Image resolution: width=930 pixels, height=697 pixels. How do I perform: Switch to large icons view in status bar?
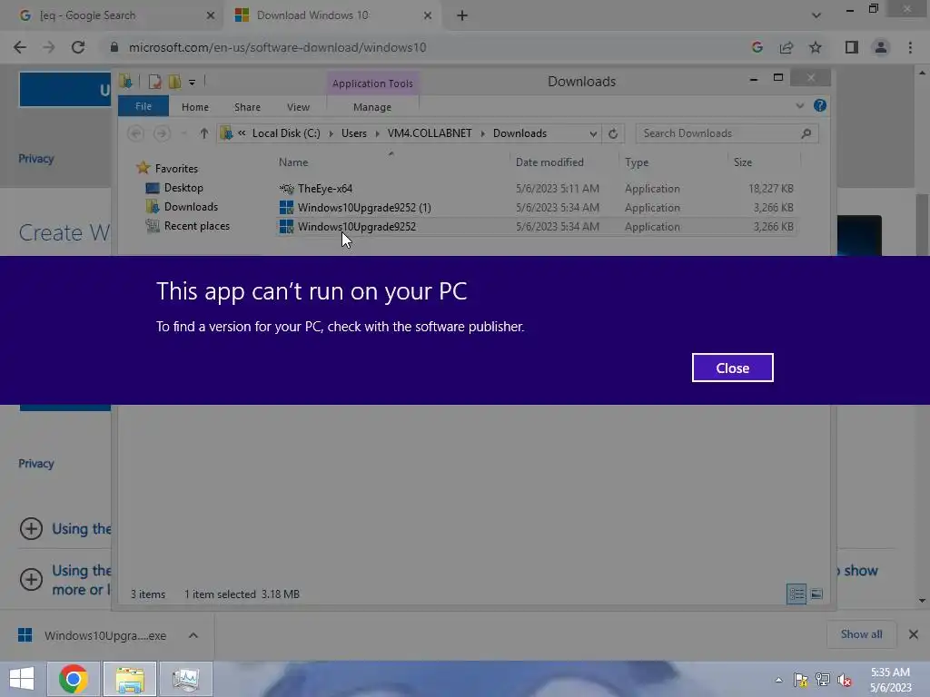(816, 594)
